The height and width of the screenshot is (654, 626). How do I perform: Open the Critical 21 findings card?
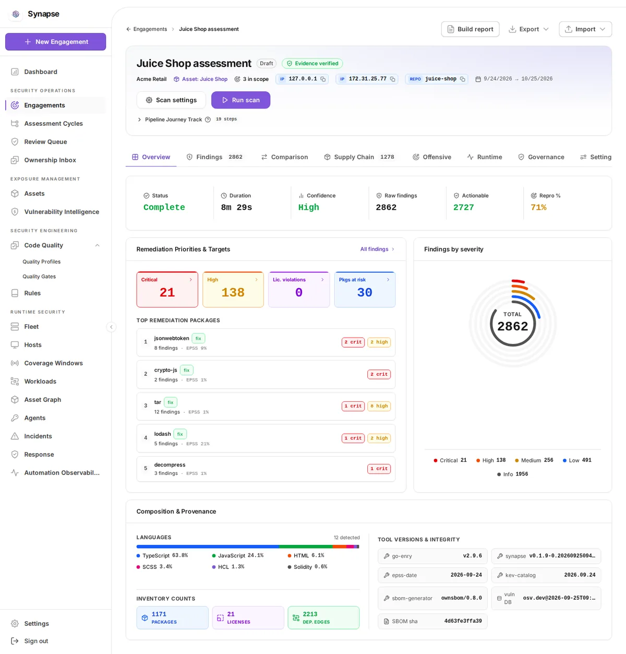pyautogui.click(x=167, y=290)
